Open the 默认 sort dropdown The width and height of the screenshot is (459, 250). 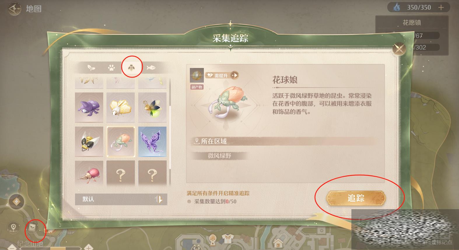click(112, 199)
